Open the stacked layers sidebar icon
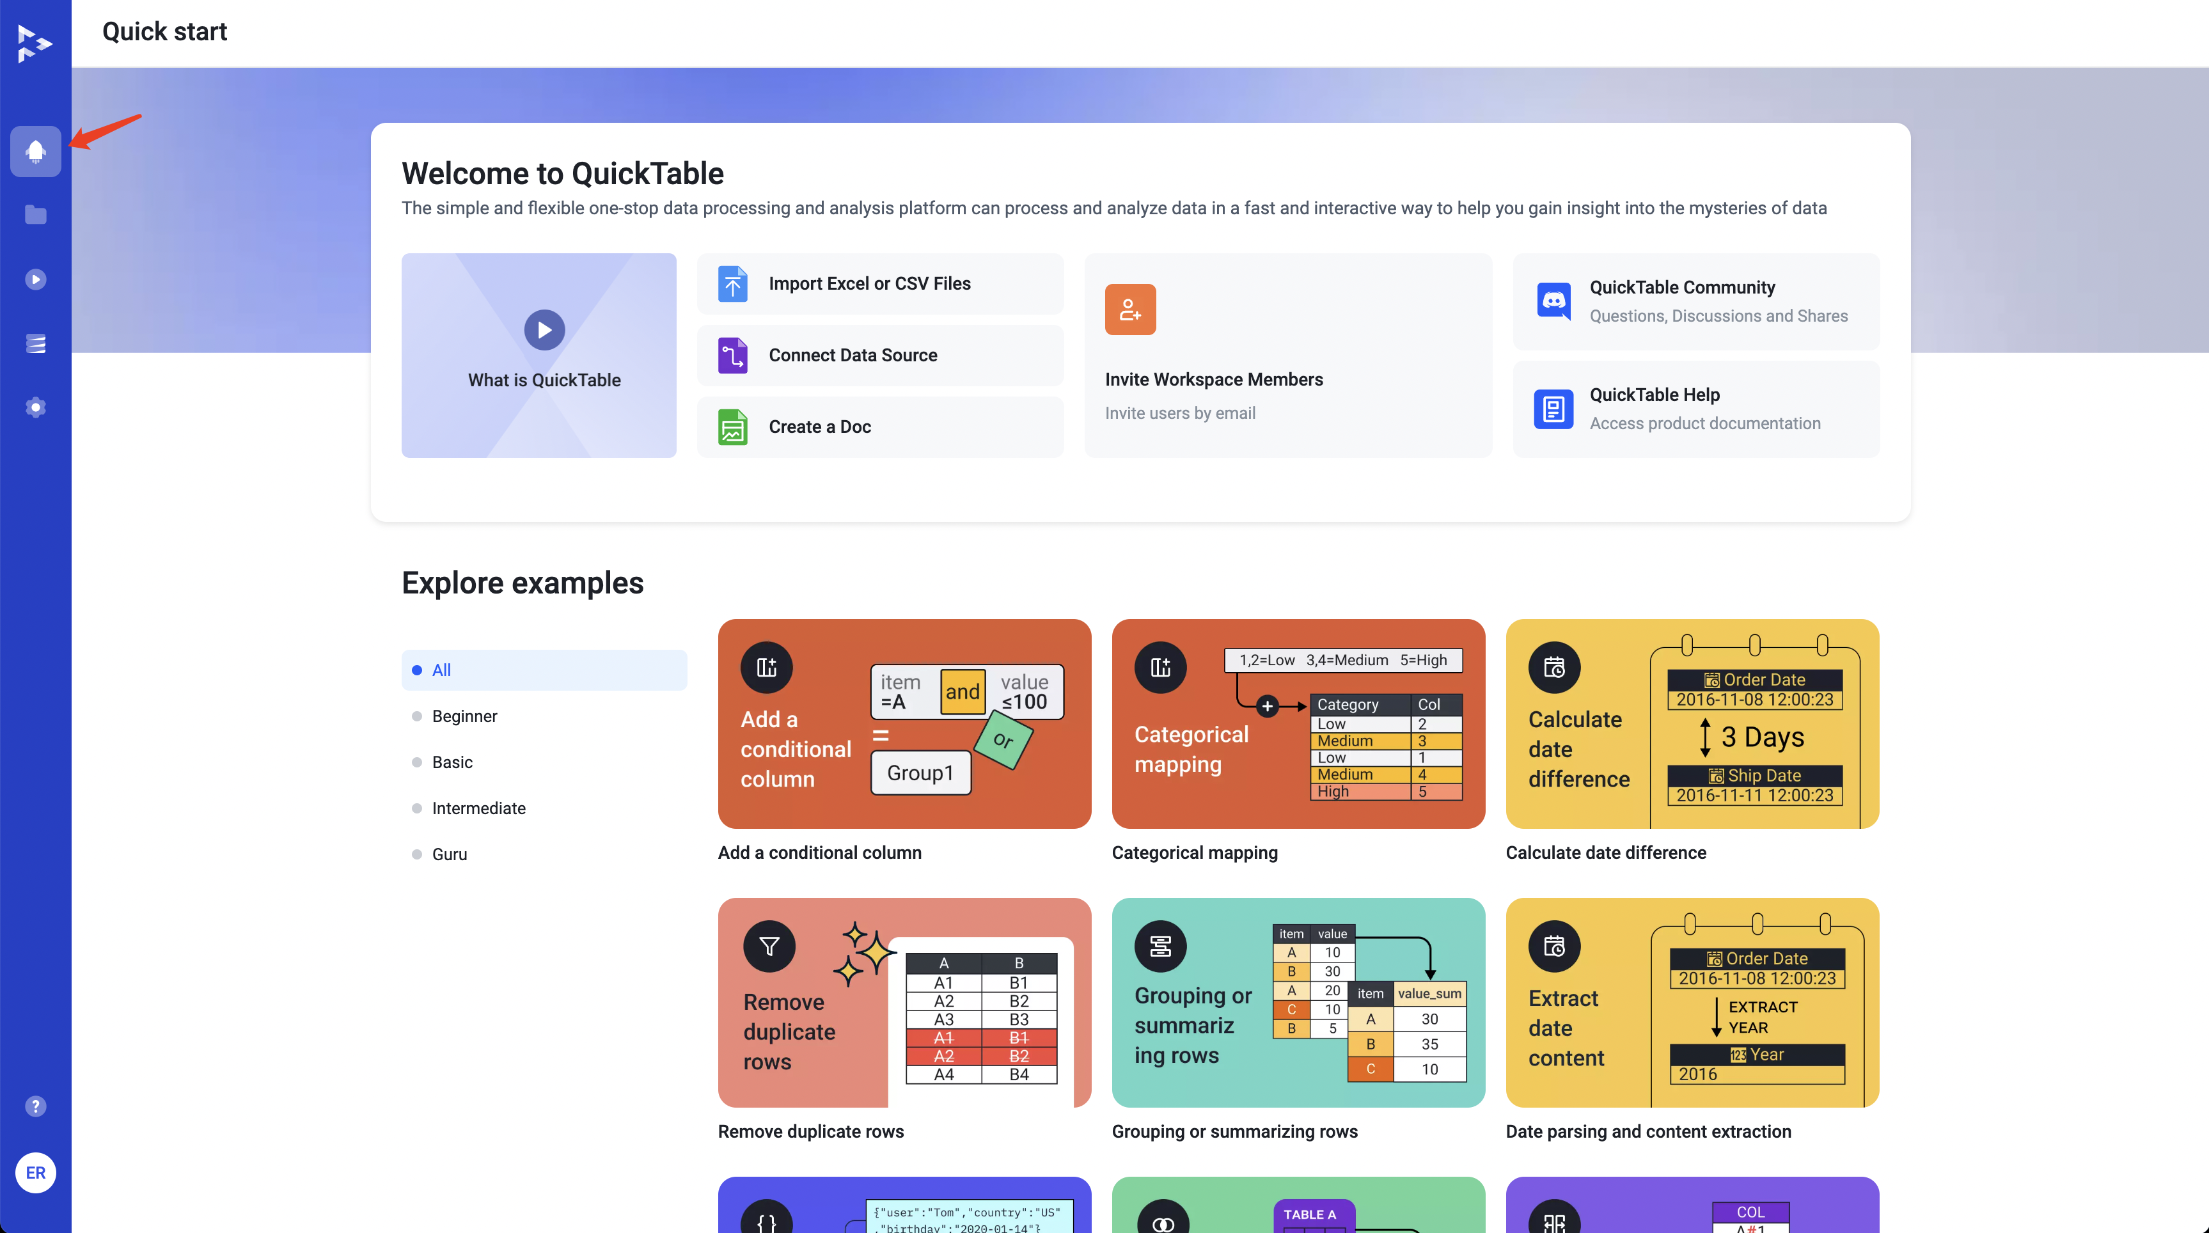Viewport: 2209px width, 1233px height. 35,344
